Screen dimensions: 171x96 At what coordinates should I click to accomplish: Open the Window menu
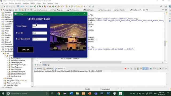pos(50,3)
